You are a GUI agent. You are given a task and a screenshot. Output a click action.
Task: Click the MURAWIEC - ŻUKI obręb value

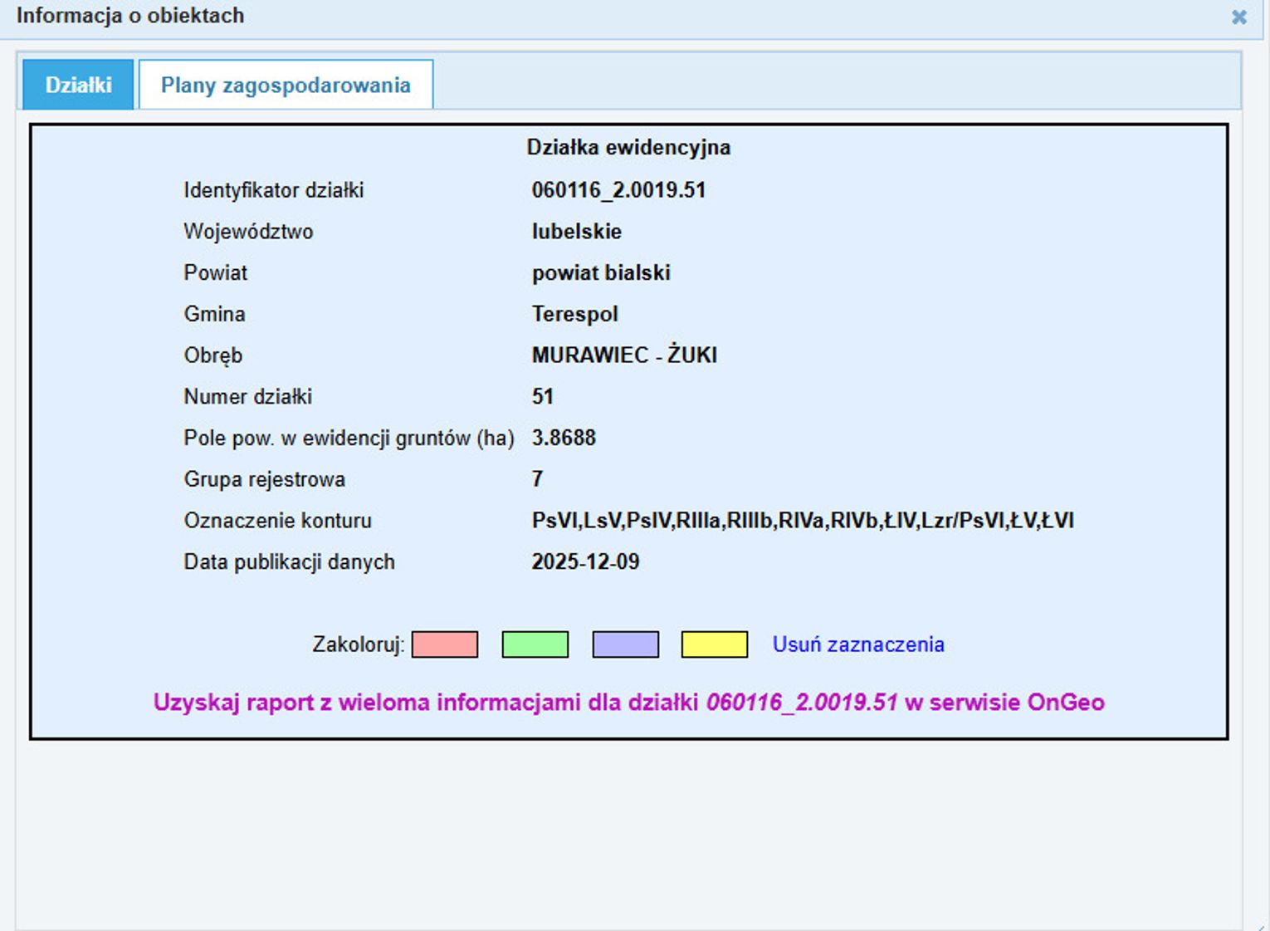(624, 355)
